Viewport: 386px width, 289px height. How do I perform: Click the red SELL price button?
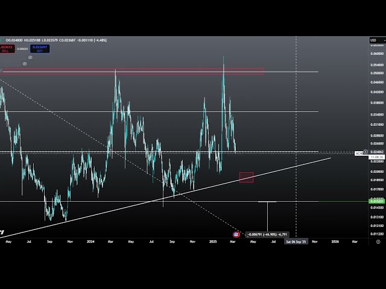(8, 48)
